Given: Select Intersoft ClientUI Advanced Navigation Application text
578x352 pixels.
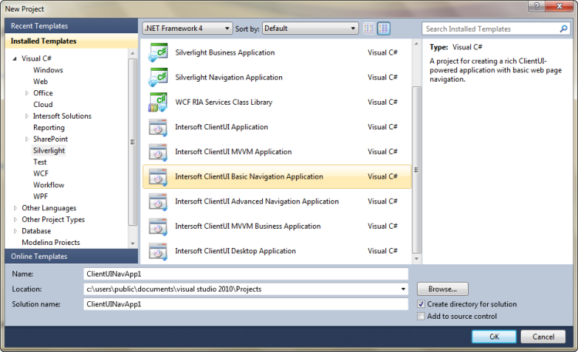Looking at the screenshot, I should coord(257,202).
